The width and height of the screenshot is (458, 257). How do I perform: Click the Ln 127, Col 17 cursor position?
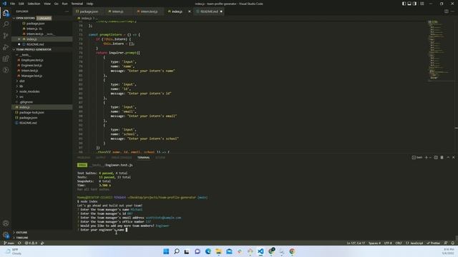click(x=356, y=243)
